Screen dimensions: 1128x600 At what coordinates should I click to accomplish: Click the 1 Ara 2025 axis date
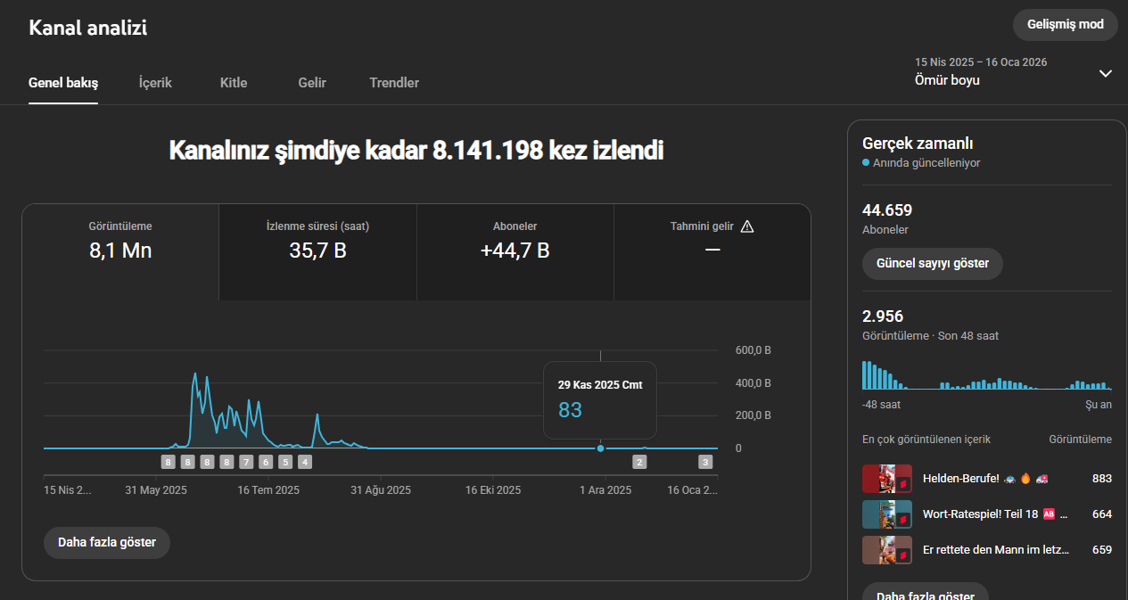coord(605,490)
